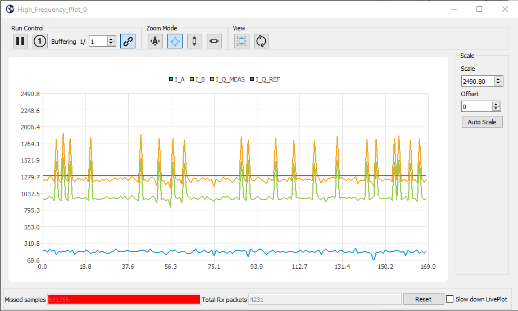Click the Total Rx packets label

pyautogui.click(x=224, y=300)
